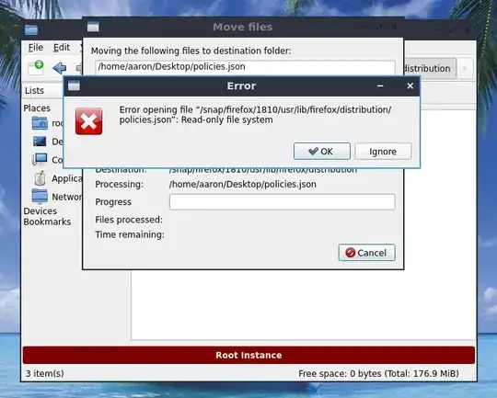Image resolution: width=497 pixels, height=398 pixels.
Task: Create a new tab with plus icon
Action: [36, 67]
